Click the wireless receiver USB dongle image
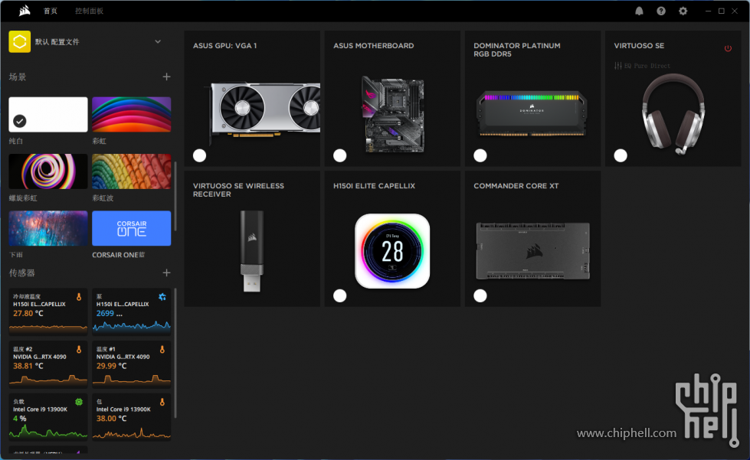This screenshot has width=750, height=460. point(251,251)
